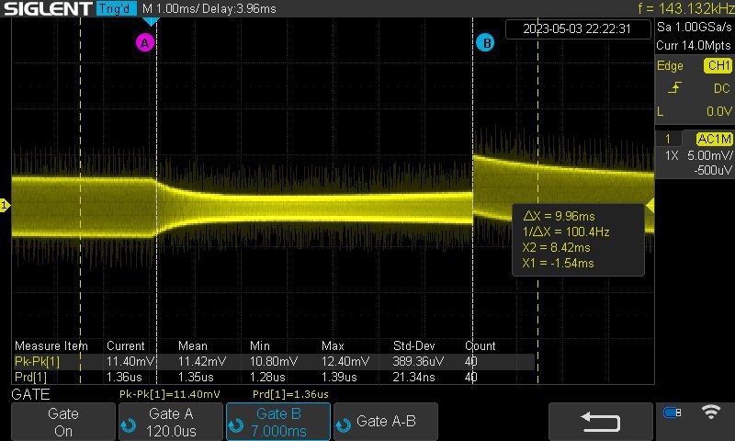Click the USB device status icon

[x=673, y=413]
